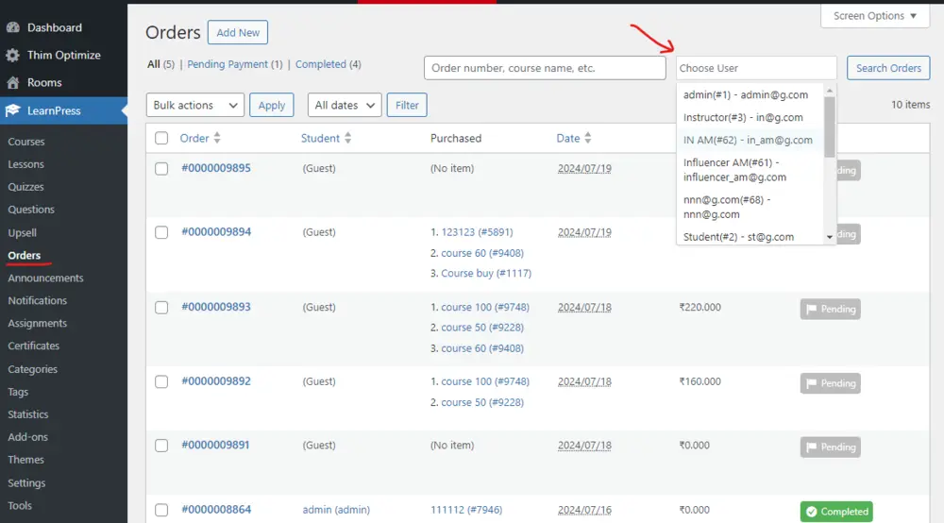Check order #0000009892 checkbox
This screenshot has height=523, width=944.
tap(161, 381)
